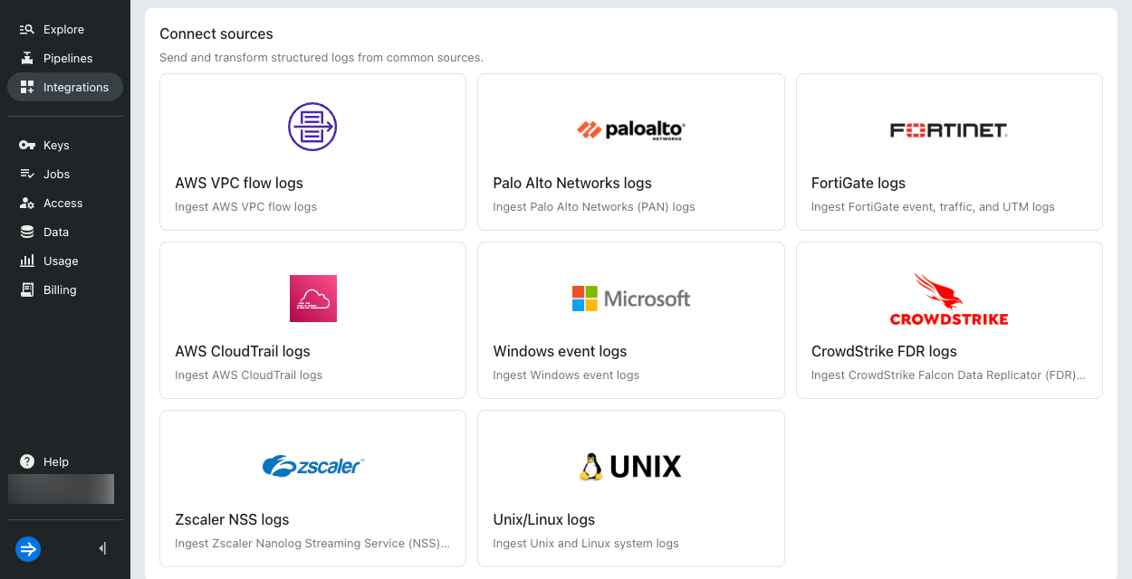This screenshot has height=579, width=1132.
Task: Open Zscaler NSS logs title
Action: (232, 519)
